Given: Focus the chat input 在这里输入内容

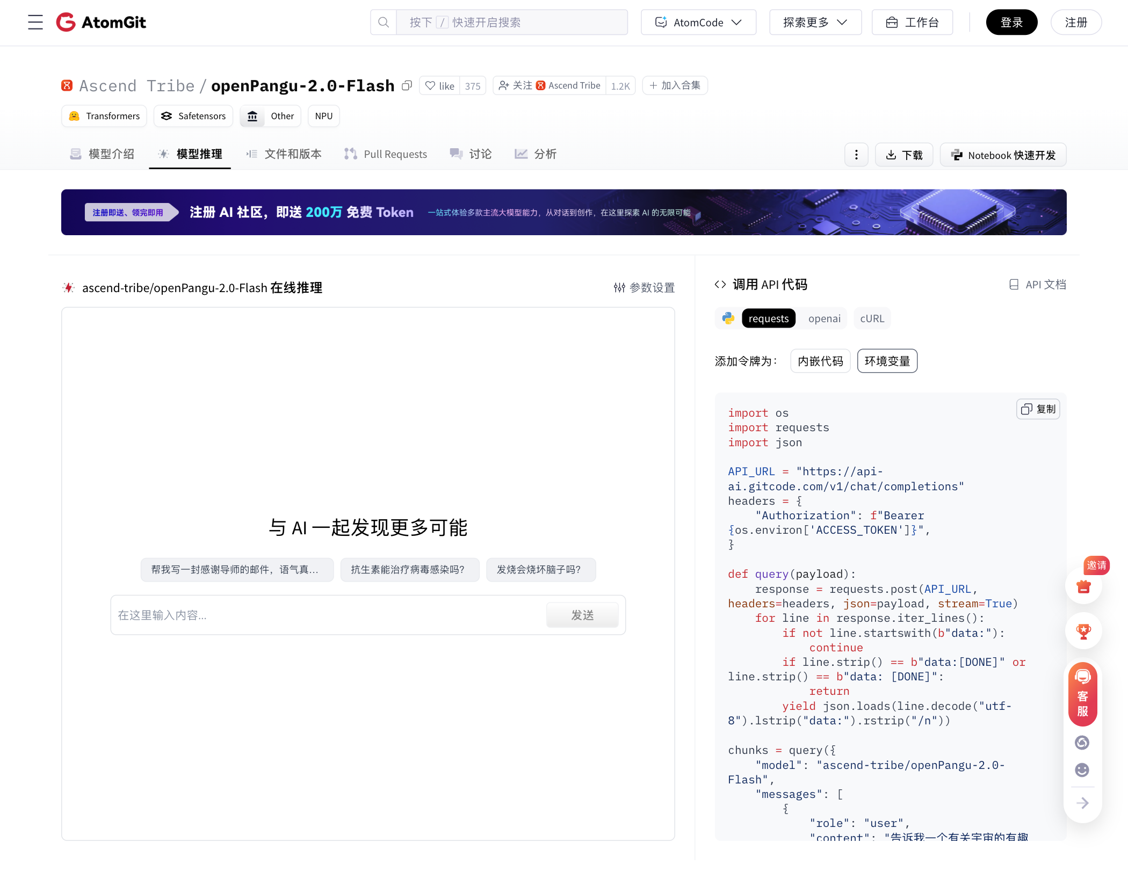Looking at the screenshot, I should pos(328,615).
